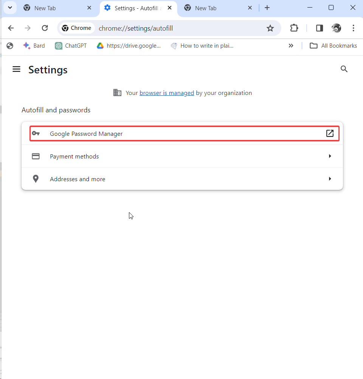
Task: Open the Settings hamburger menu
Action: tap(16, 69)
